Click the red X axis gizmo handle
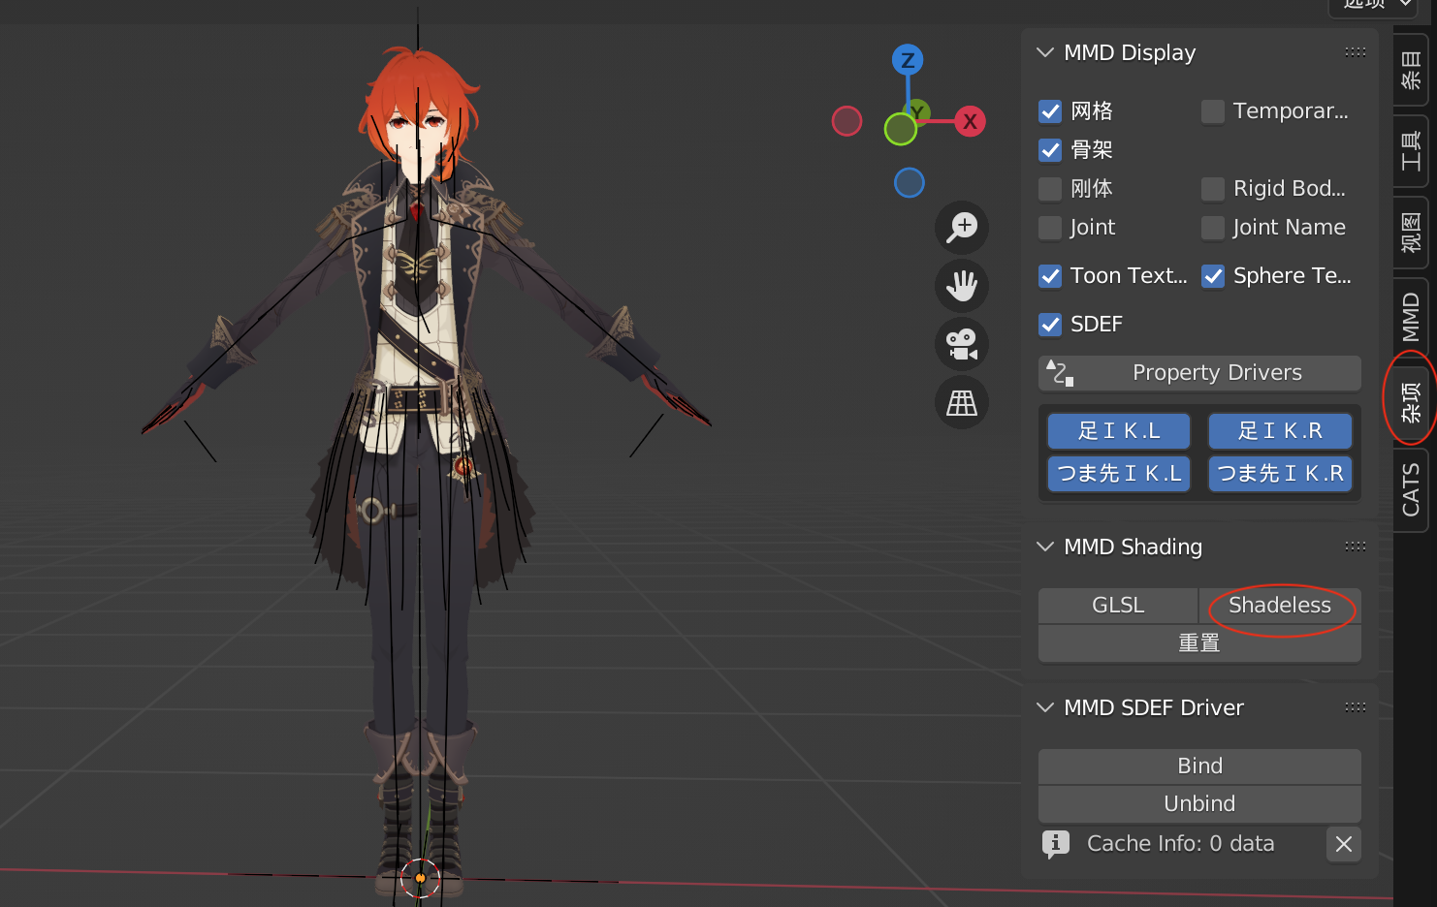This screenshot has height=907, width=1437. (x=970, y=122)
